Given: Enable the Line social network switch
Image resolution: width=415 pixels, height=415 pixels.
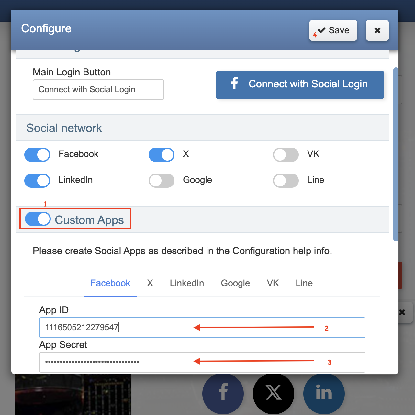Looking at the screenshot, I should point(286,180).
